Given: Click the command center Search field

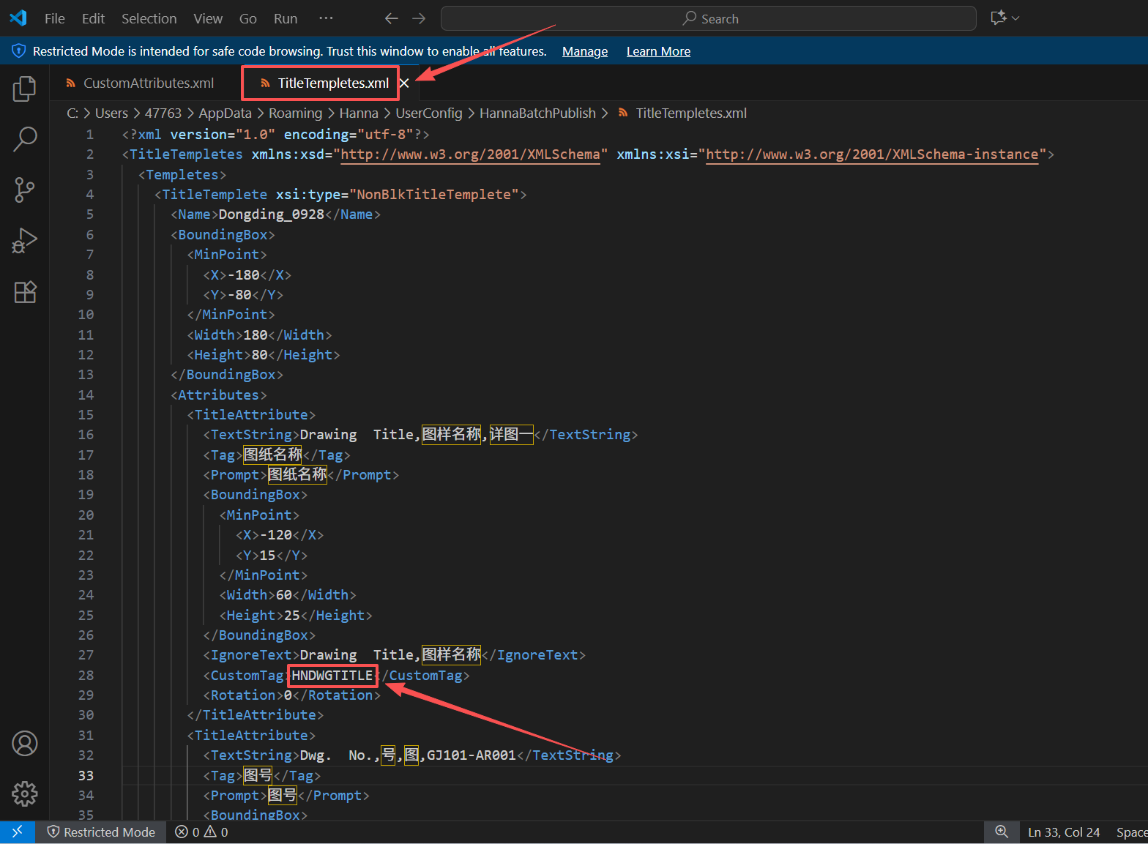Looking at the screenshot, I should 708,18.
